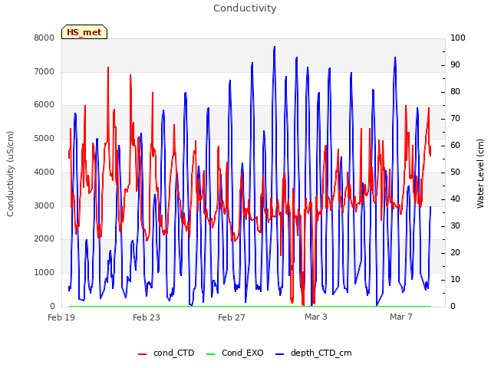
Task: Click the 7000 left axis tick label
Action: (x=44, y=71)
